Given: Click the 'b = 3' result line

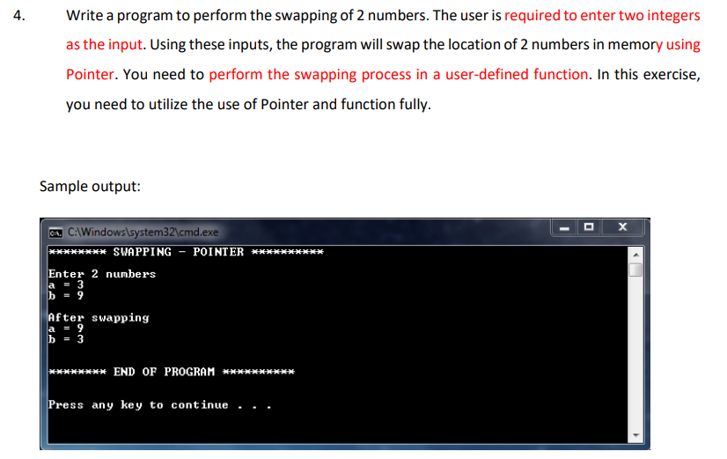Looking at the screenshot, I should pyautogui.click(x=66, y=339).
